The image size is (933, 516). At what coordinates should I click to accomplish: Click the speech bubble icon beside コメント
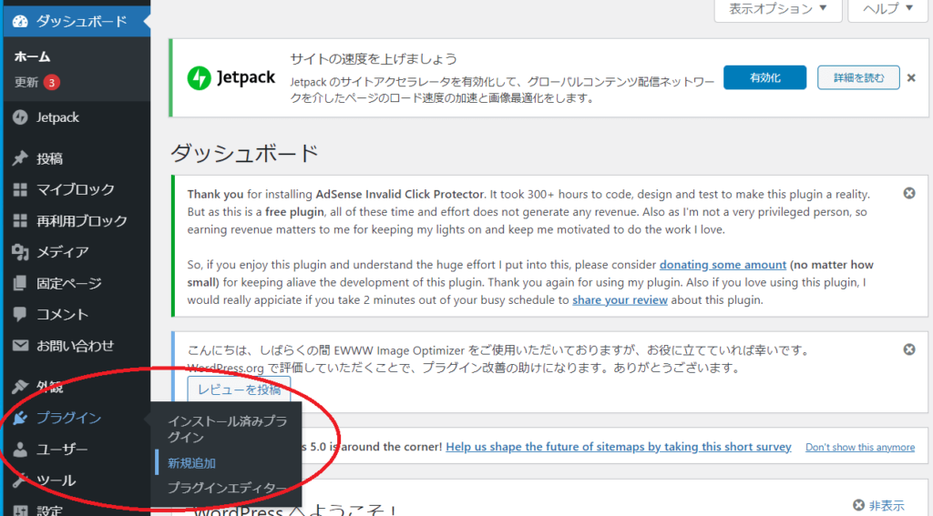(20, 314)
